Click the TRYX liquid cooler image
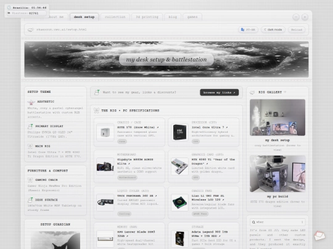The image size is (333, 249). coord(105,202)
